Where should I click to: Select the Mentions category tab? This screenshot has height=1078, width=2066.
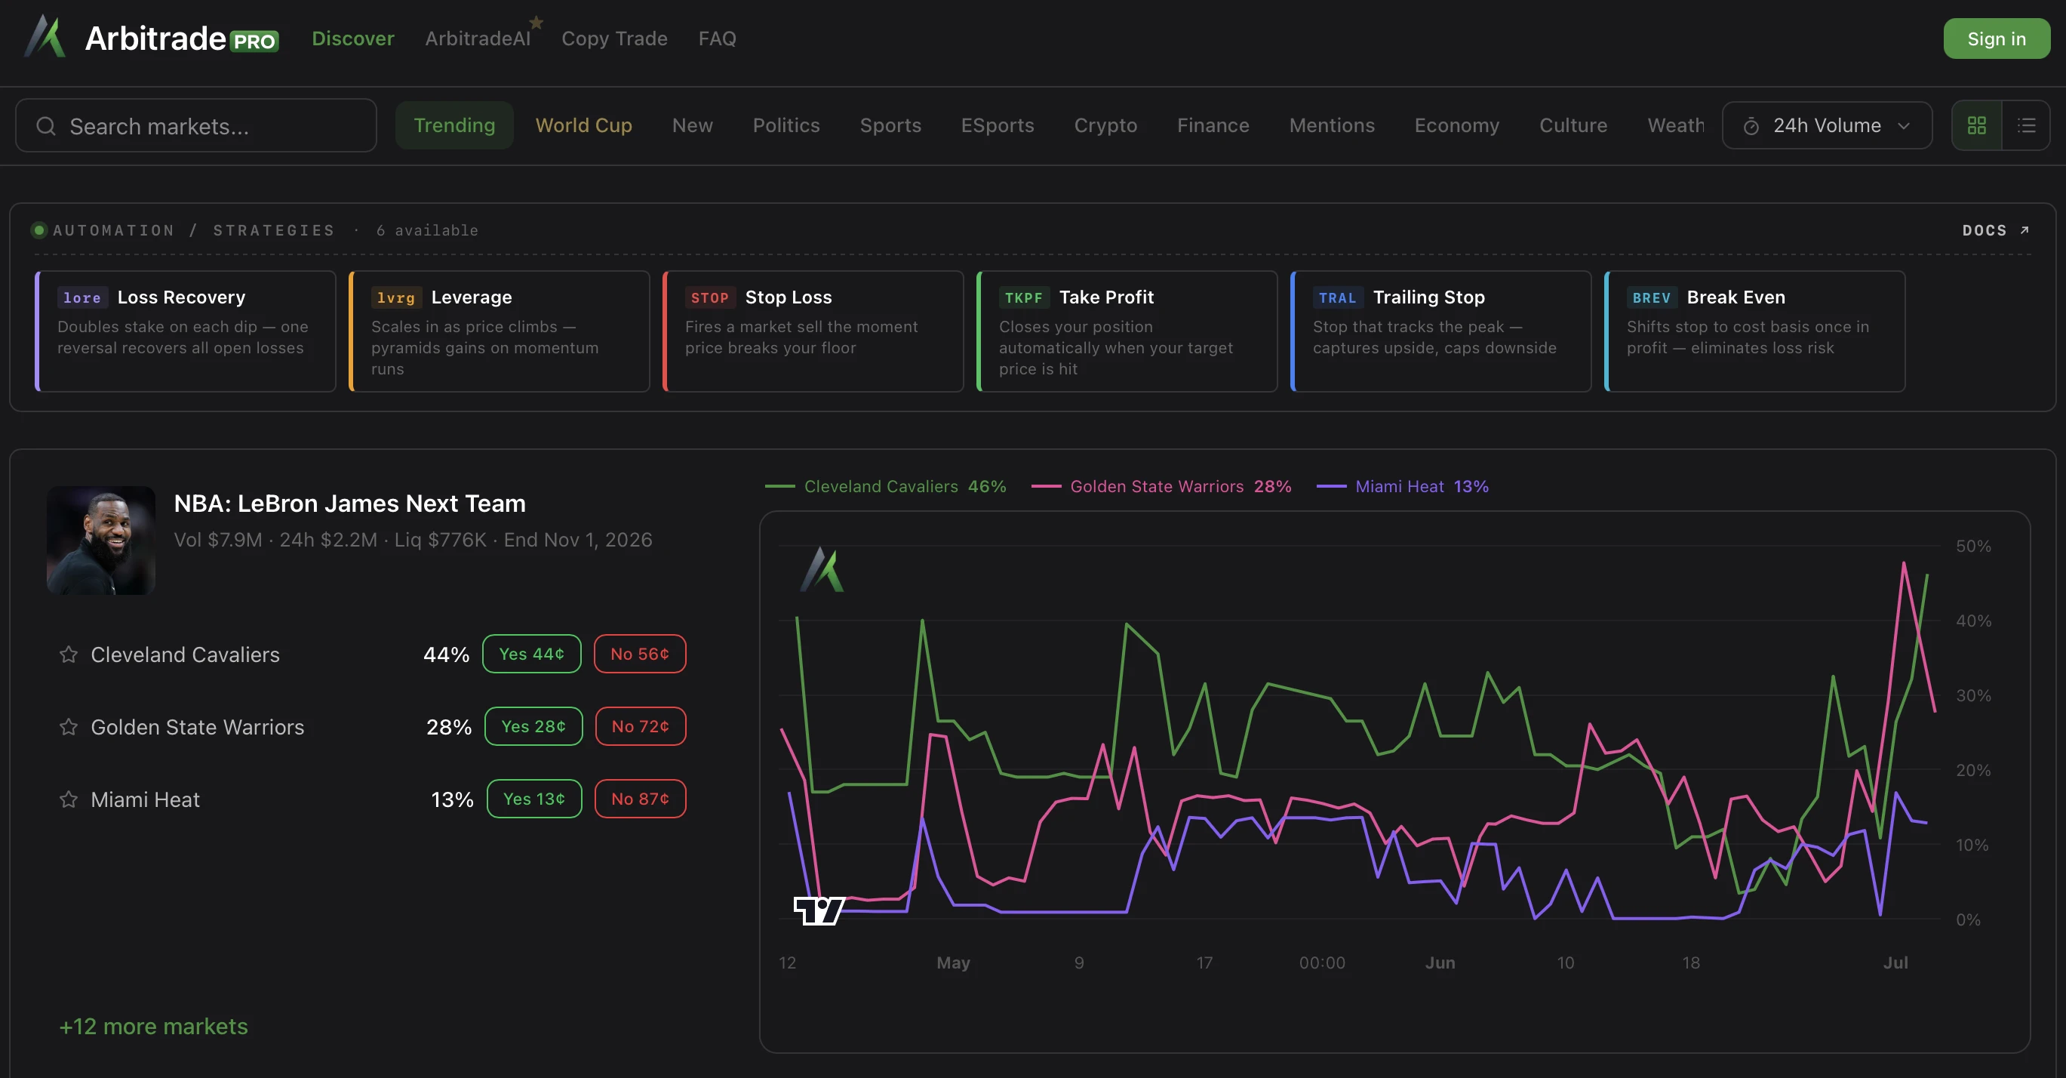click(x=1331, y=125)
